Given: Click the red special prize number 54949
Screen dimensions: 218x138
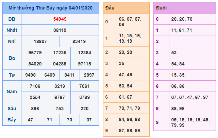Looking at the screenshot, I should (x=60, y=19).
